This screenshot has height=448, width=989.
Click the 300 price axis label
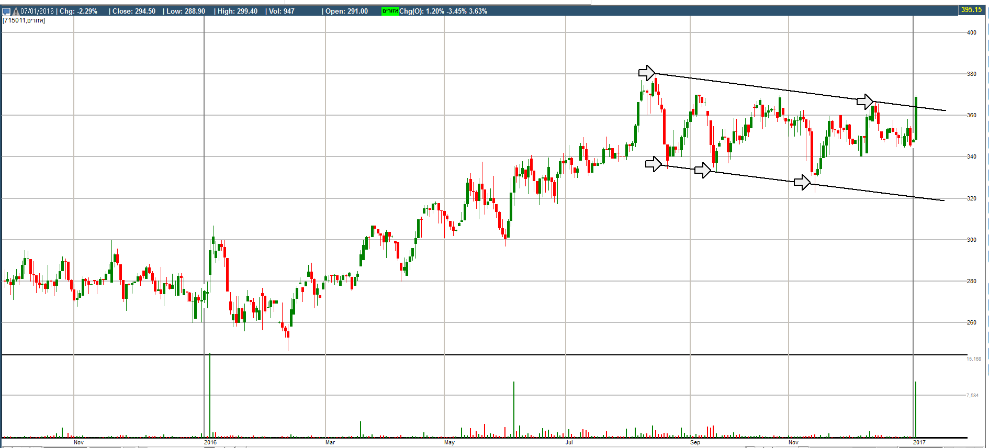pos(972,240)
